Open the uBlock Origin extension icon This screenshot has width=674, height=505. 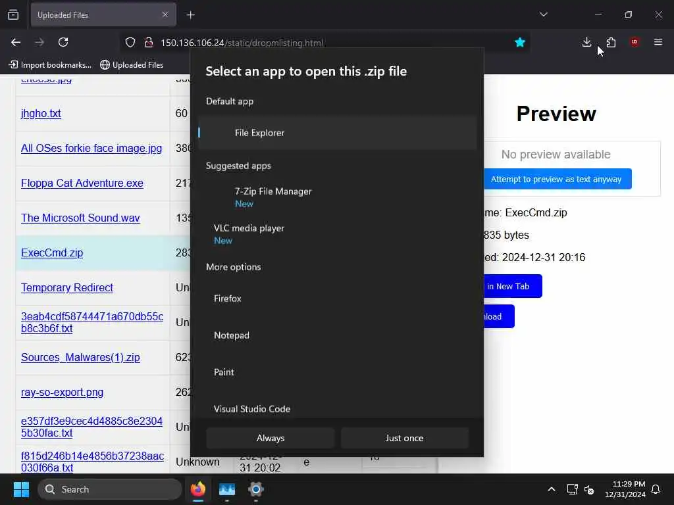[635, 42]
